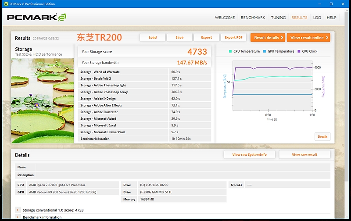
Task: Click PCMark 8 title bar app icon
Action: click(6, 4)
